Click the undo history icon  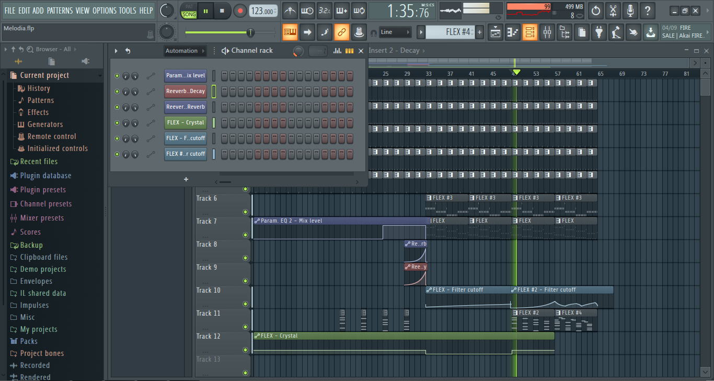596,10
